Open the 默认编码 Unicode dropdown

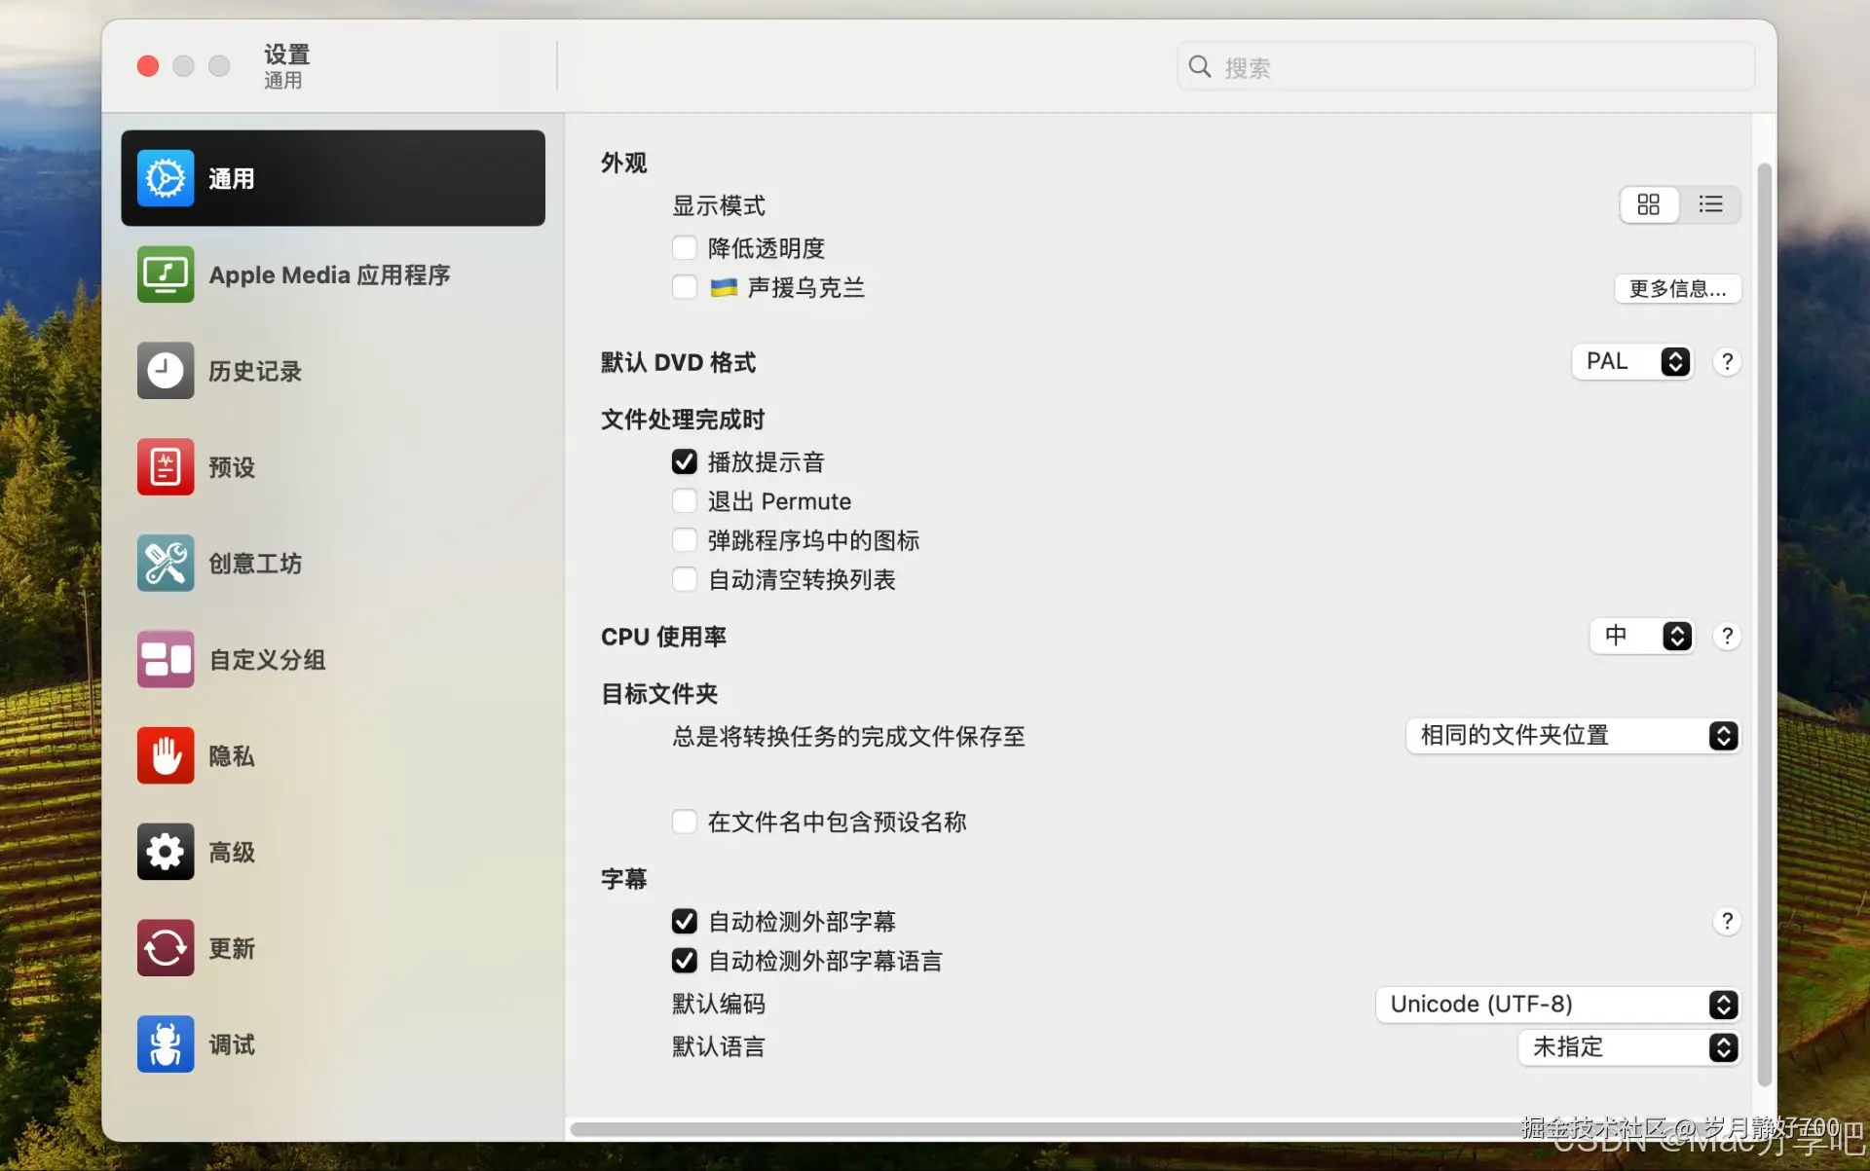coord(1556,1004)
